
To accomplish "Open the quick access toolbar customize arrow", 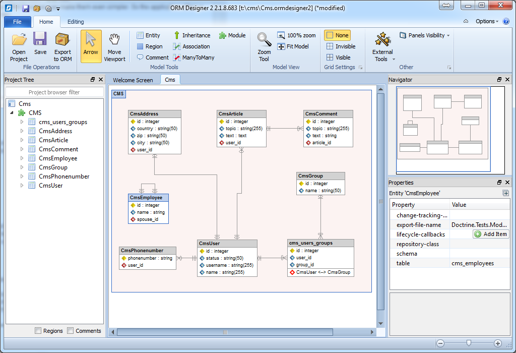I will 58,9.
